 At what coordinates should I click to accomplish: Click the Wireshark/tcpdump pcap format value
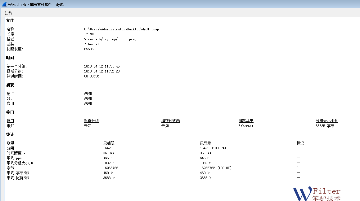pyautogui.click(x=110, y=39)
